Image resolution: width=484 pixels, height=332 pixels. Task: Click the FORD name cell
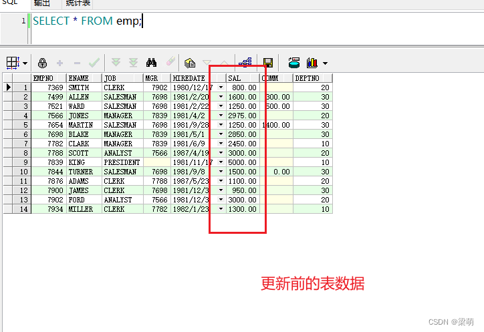pos(84,200)
